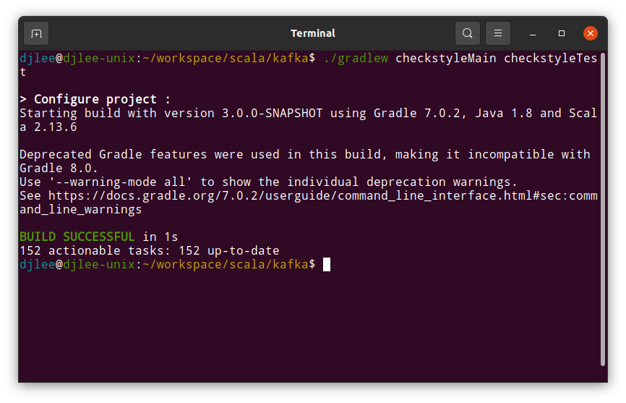Click the 'Configure project :' line

click(x=95, y=99)
